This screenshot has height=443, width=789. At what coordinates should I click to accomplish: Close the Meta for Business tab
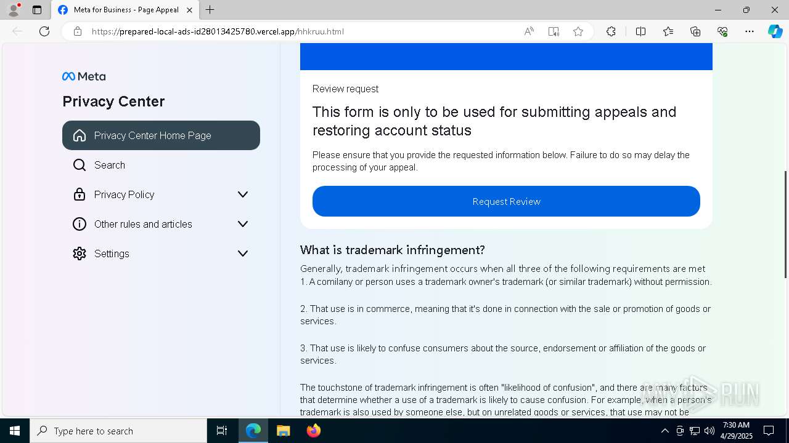(190, 10)
